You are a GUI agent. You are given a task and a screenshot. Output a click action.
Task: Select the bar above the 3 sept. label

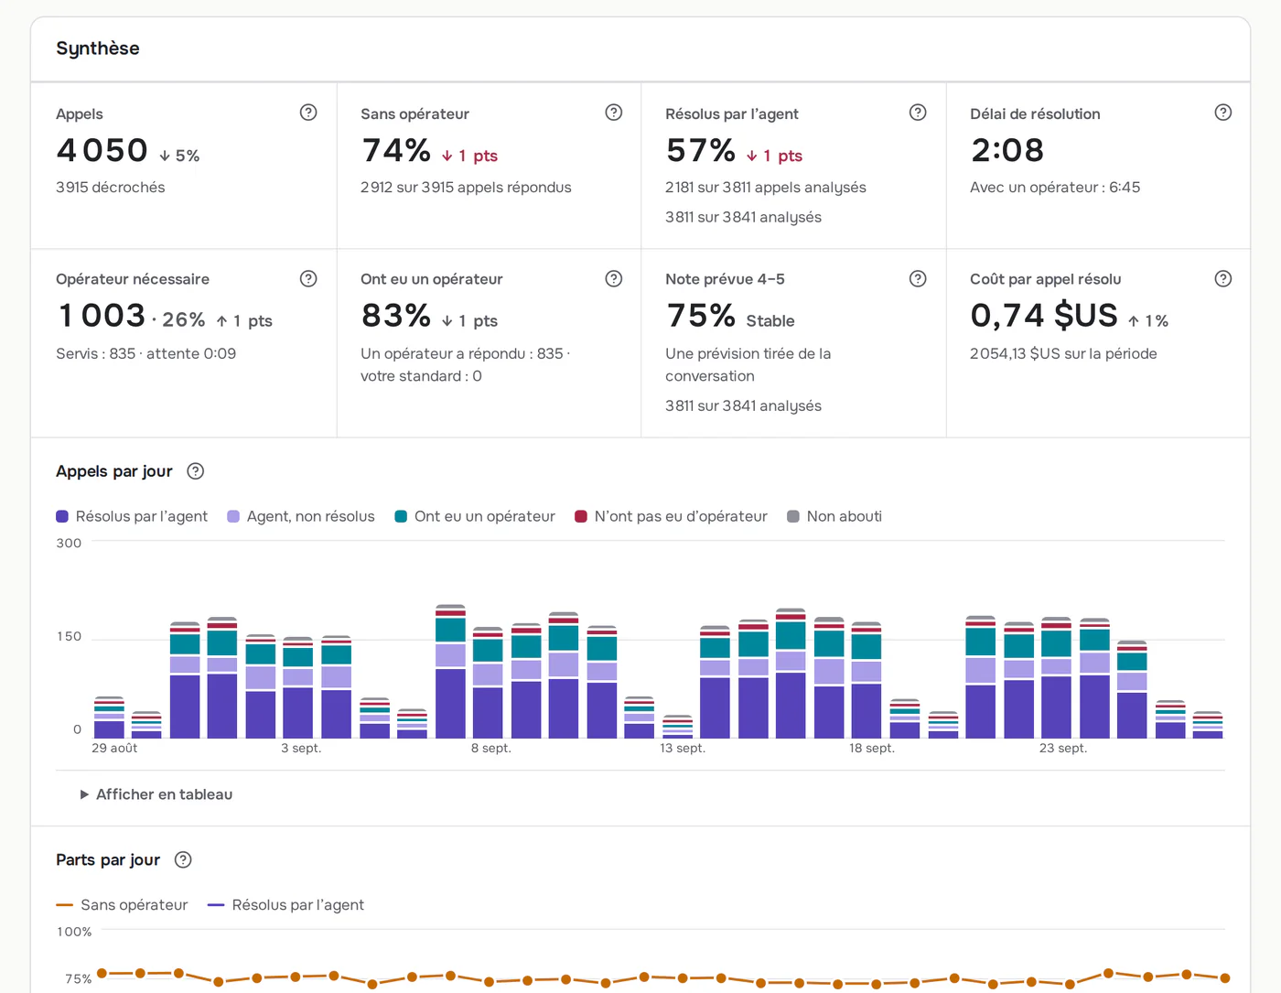click(x=298, y=687)
